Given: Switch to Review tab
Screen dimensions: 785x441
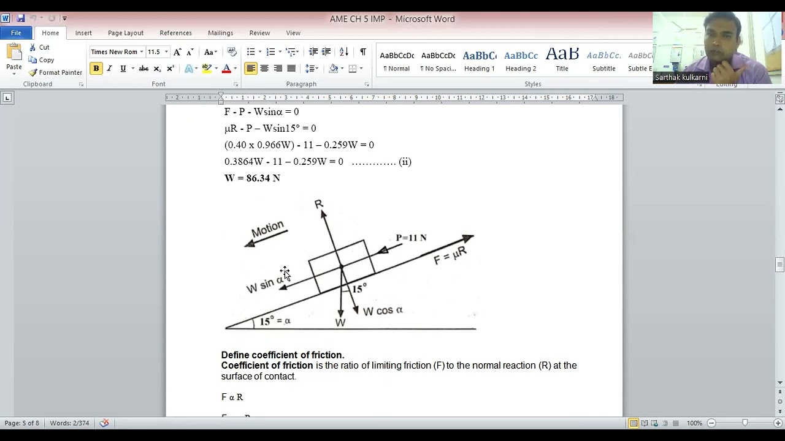Looking at the screenshot, I should coord(259,33).
